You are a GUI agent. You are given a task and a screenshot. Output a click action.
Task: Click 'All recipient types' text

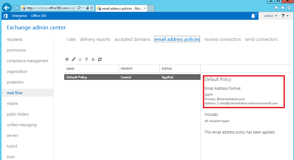pos(217,121)
